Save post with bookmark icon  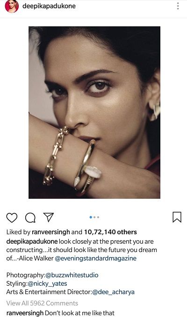click(x=177, y=217)
